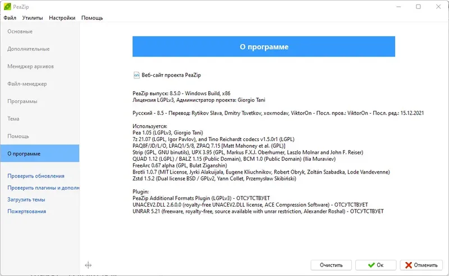Viewport: 449px width, 276px height.
Task: Select the Программы sidebar tab
Action: [40, 101]
